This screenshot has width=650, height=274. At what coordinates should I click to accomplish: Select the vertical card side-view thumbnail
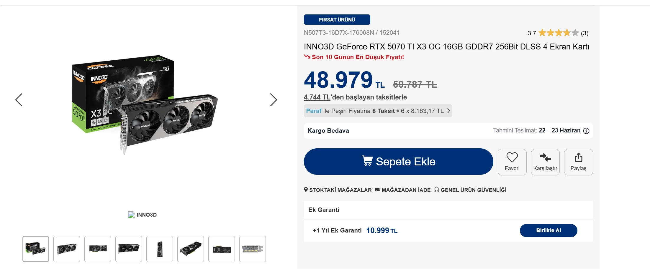[160, 249]
